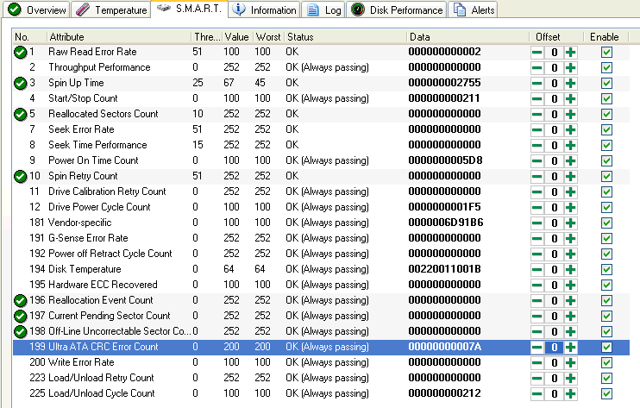Open the Overview tab

pos(36,9)
